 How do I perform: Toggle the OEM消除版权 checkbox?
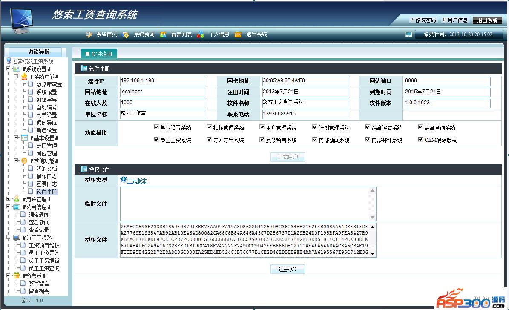420,140
